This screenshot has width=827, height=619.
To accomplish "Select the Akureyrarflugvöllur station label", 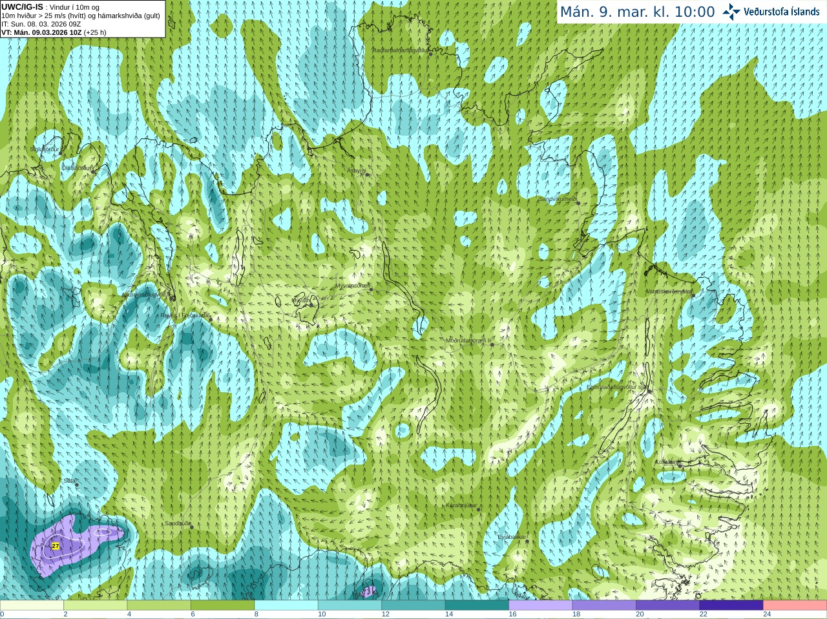I will [147, 295].
